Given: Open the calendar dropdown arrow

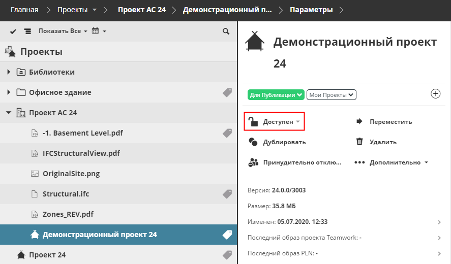Looking at the screenshot, I should (x=104, y=31).
